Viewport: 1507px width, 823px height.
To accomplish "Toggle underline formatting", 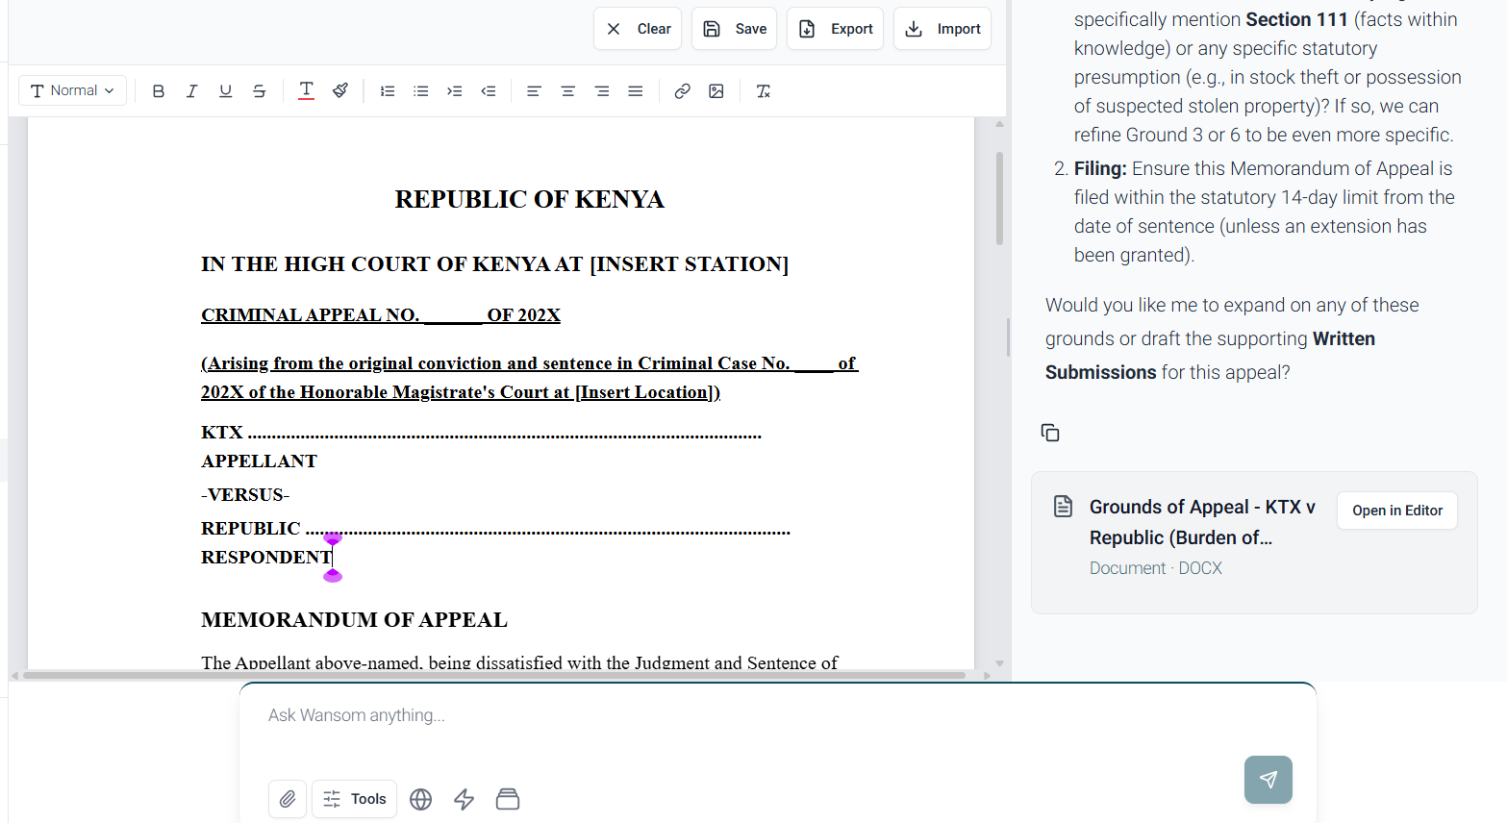I will coord(226,91).
